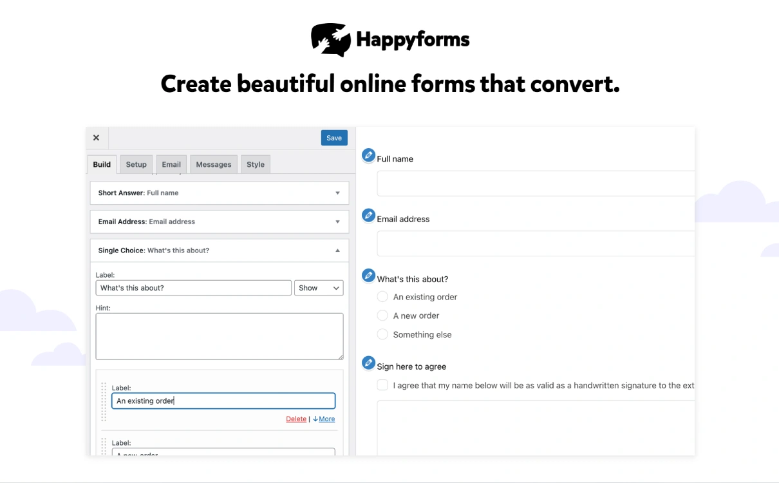Click the Something else choice text
The height and width of the screenshot is (483, 779).
pyautogui.click(x=422, y=335)
